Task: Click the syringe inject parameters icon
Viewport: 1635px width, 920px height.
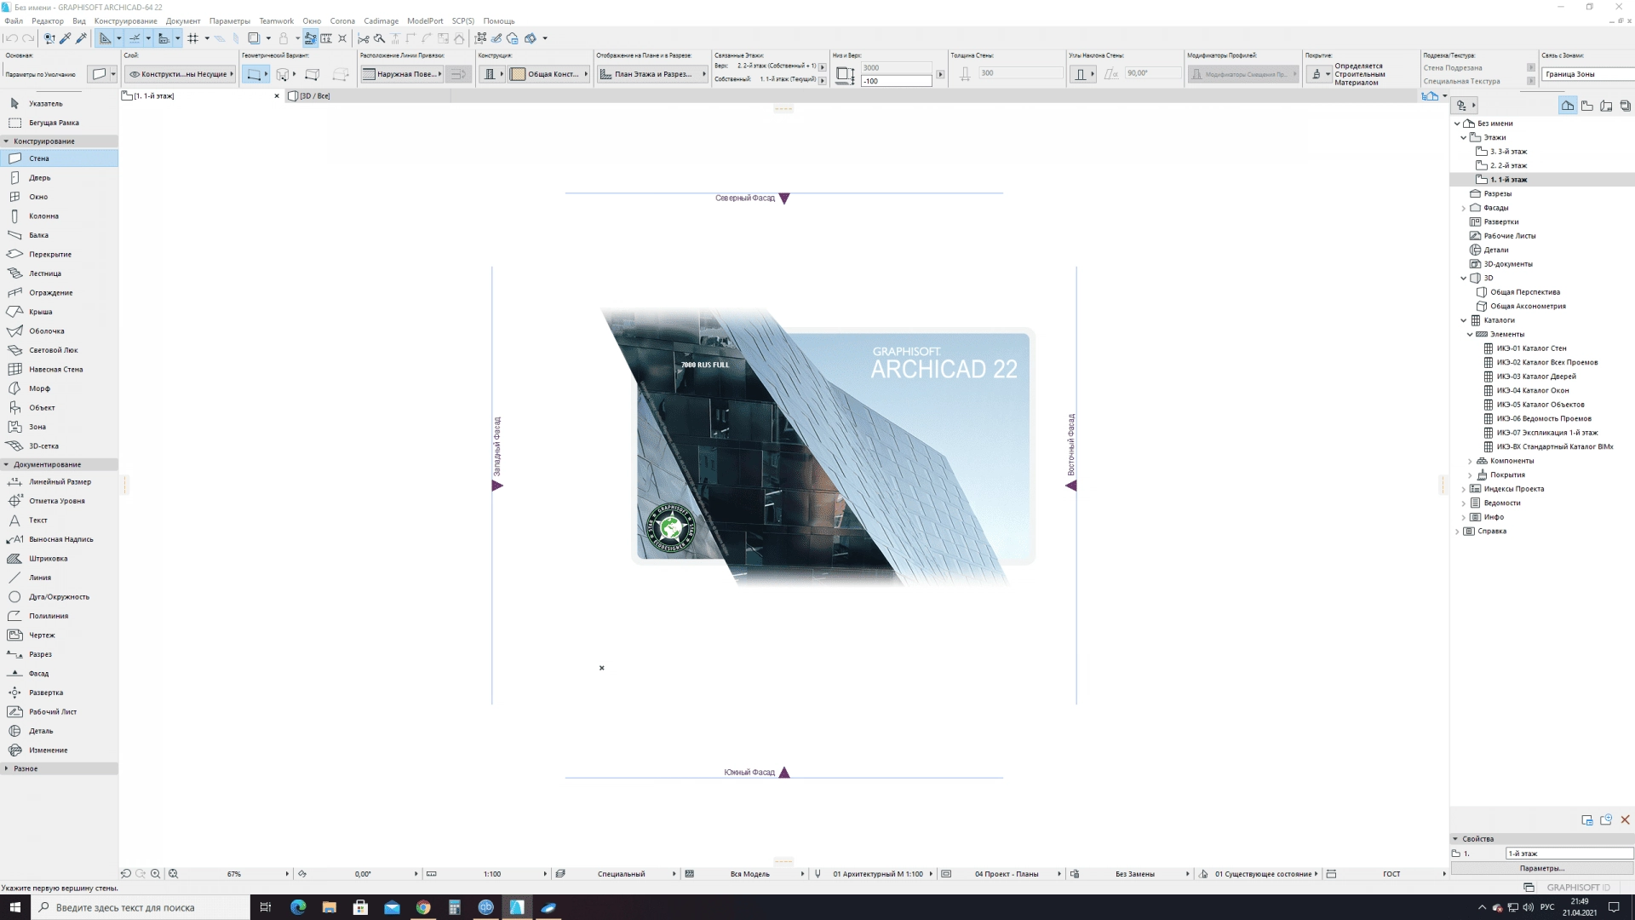Action: click(81, 38)
